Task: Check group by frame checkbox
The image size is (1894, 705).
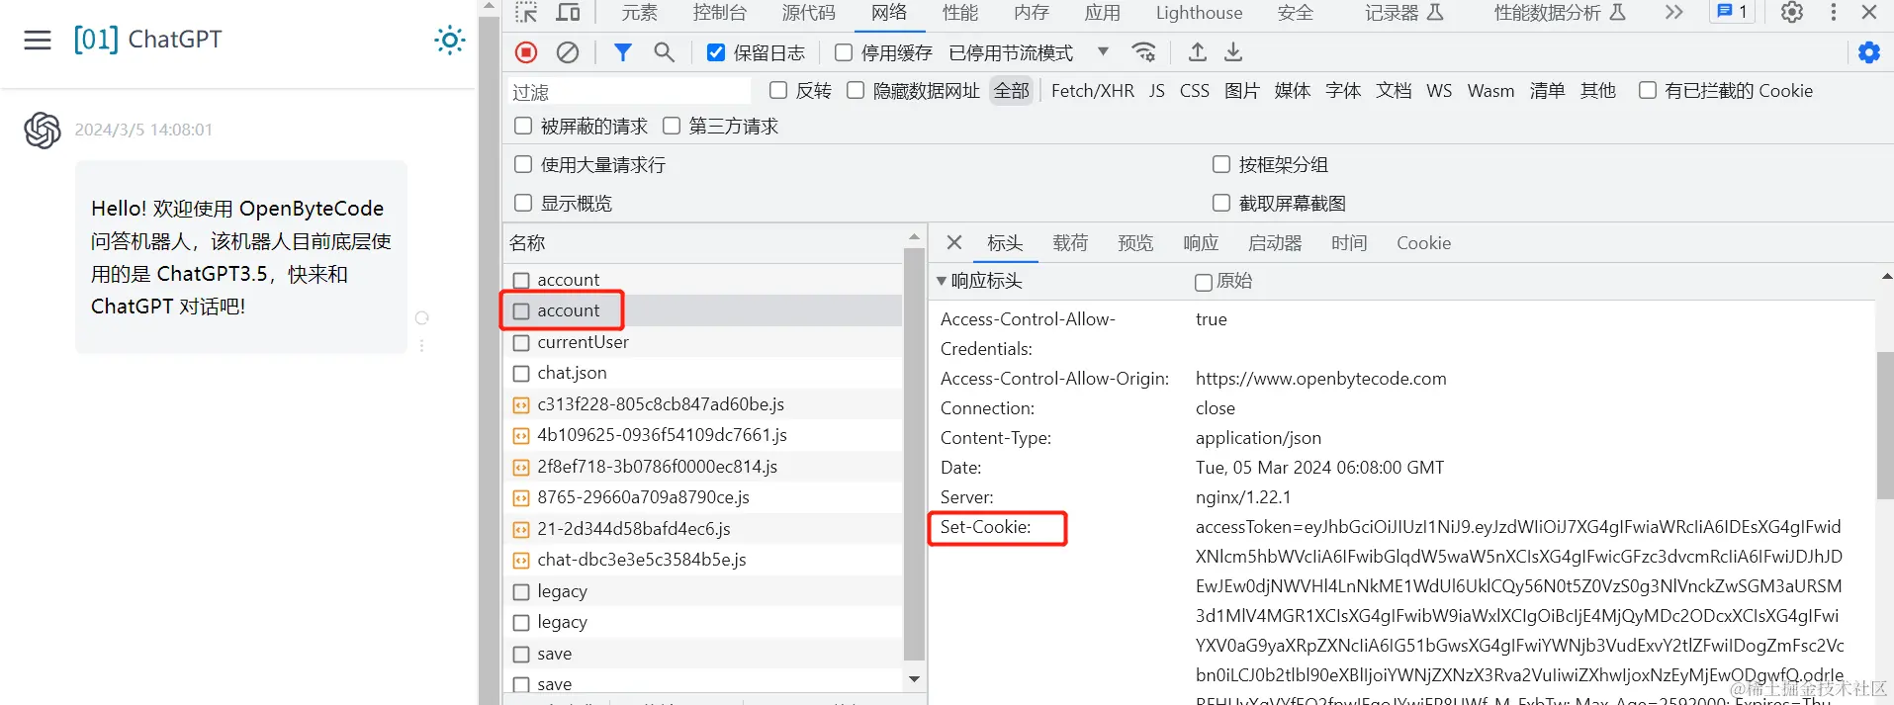Action: coord(1221,165)
